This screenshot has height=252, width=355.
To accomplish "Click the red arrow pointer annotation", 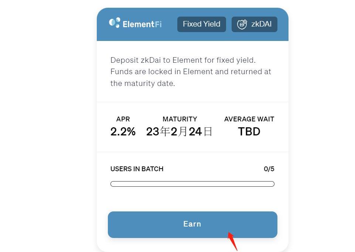I will tap(232, 241).
